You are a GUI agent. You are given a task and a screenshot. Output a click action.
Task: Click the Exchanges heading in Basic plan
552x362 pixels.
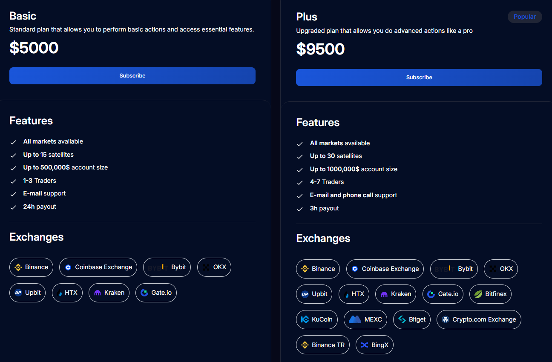(x=37, y=237)
